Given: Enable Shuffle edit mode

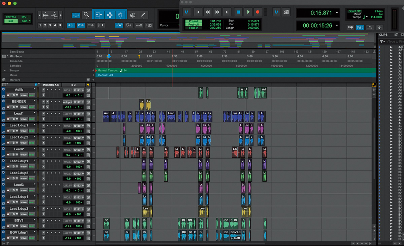Looking at the screenshot, I should tap(11, 17).
